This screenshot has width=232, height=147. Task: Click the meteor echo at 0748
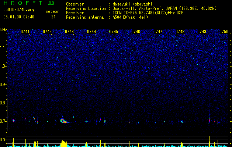(182, 122)
